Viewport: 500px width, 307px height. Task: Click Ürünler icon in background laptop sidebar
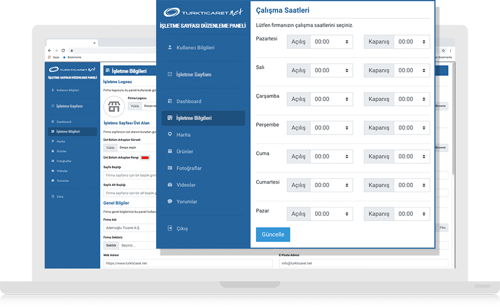(x=53, y=151)
